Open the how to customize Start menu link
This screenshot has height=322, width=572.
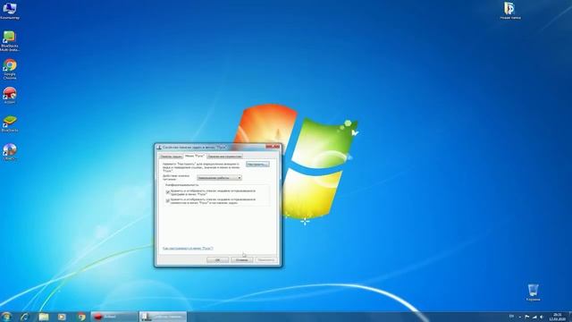(x=188, y=249)
